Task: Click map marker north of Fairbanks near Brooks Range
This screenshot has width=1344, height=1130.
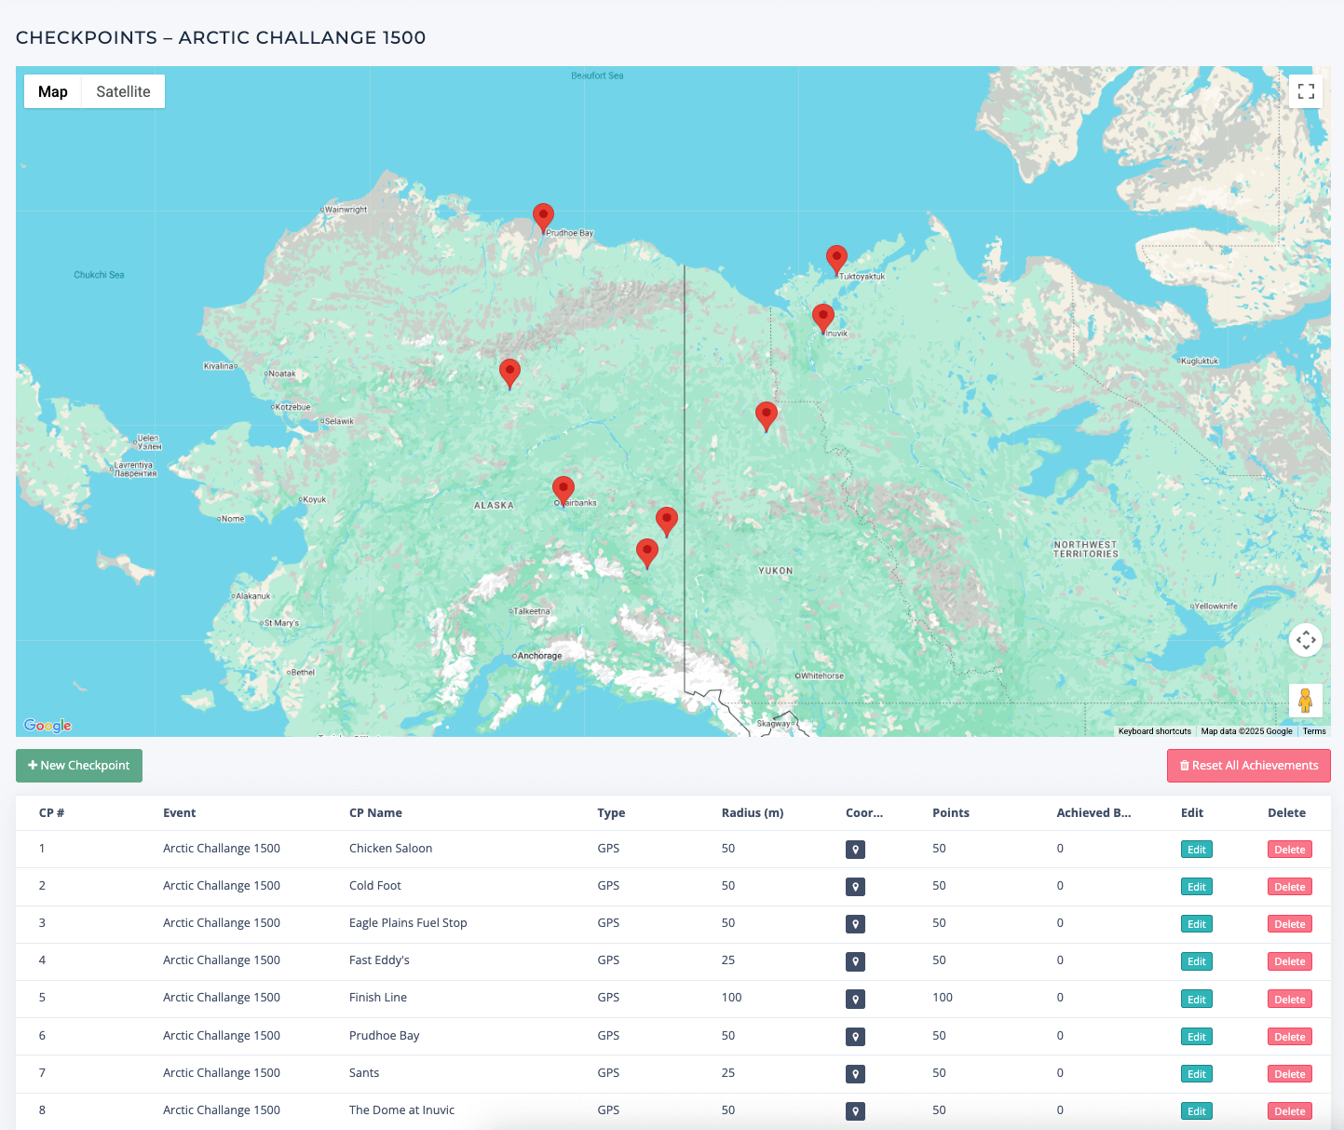Action: pos(509,374)
